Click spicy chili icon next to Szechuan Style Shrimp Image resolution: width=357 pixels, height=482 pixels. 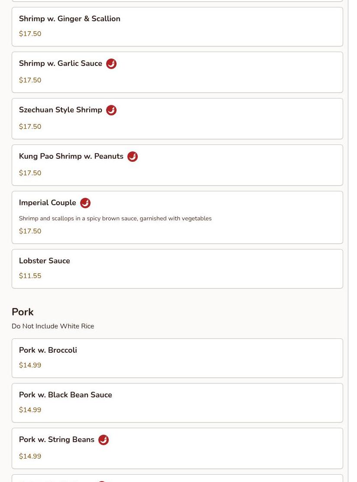pos(111,110)
